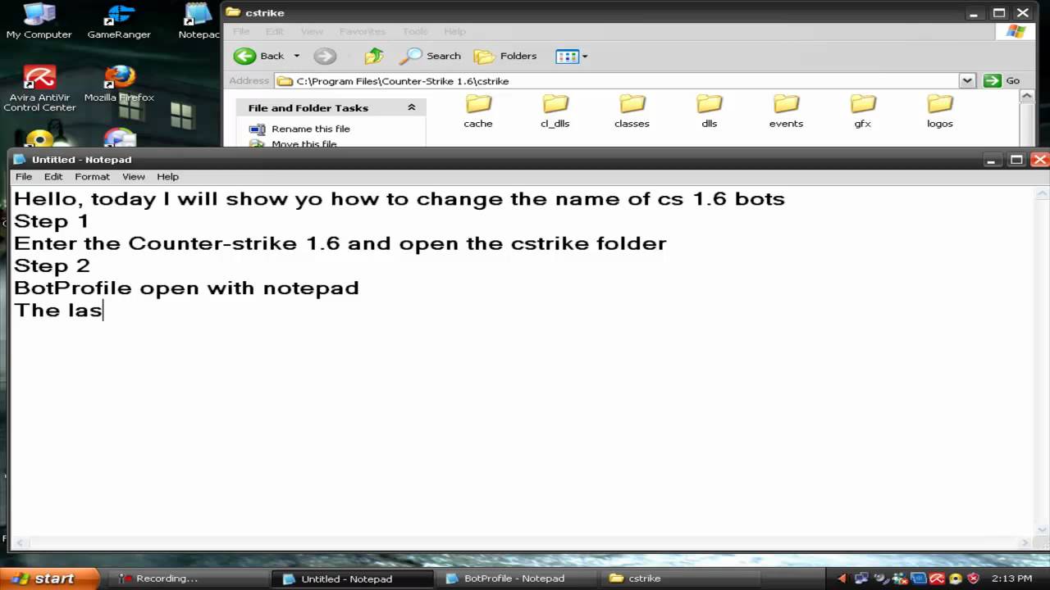Click the line 'BotProfile open with notepad'
This screenshot has height=590, width=1050.
(186, 288)
